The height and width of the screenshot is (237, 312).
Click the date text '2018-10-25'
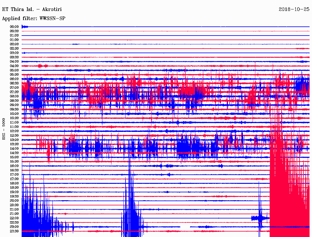click(294, 9)
